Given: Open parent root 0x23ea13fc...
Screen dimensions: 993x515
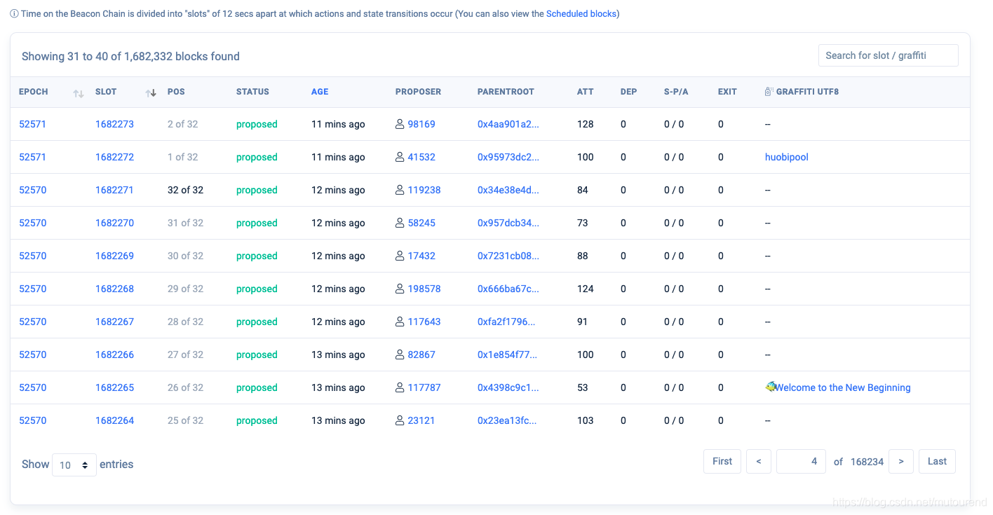Looking at the screenshot, I should (x=507, y=420).
